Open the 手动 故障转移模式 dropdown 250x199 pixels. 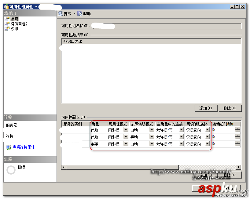[x=152, y=137]
